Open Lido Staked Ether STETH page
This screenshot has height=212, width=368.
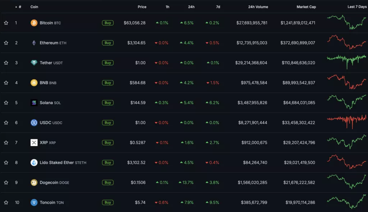63,162
